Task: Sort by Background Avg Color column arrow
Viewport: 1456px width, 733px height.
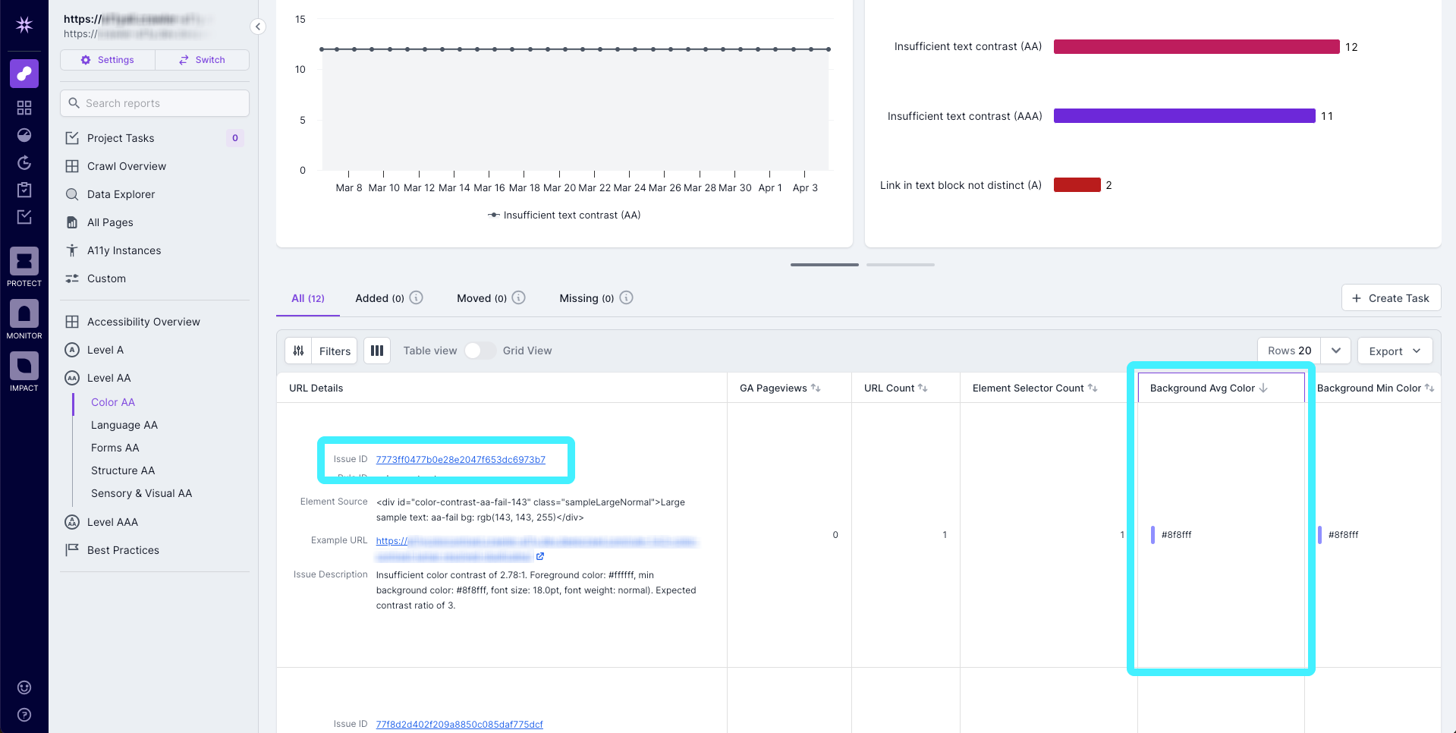Action: tap(1263, 388)
